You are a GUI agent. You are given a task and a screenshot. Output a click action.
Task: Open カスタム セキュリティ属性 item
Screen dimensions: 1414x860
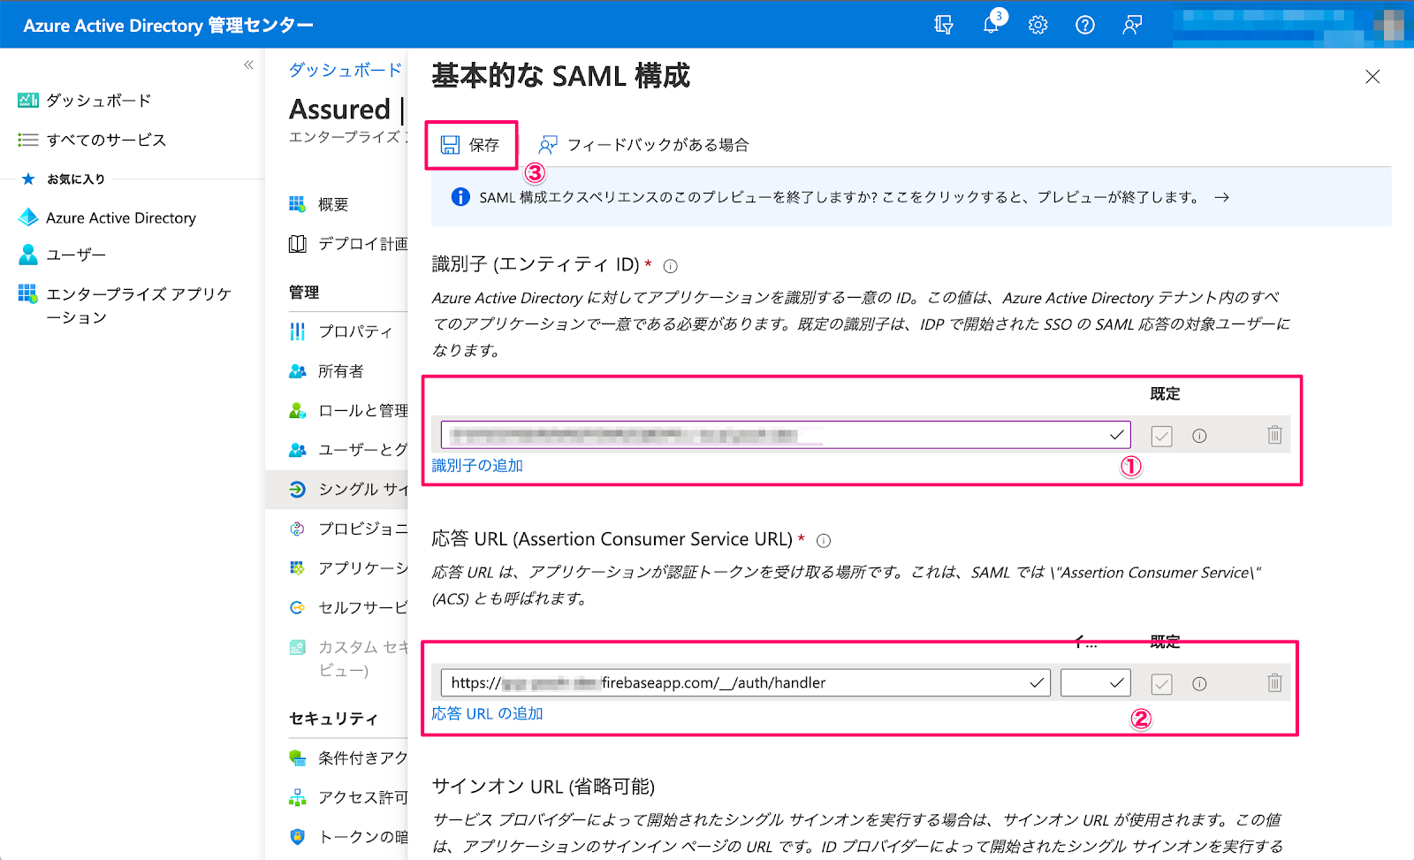coord(348,658)
